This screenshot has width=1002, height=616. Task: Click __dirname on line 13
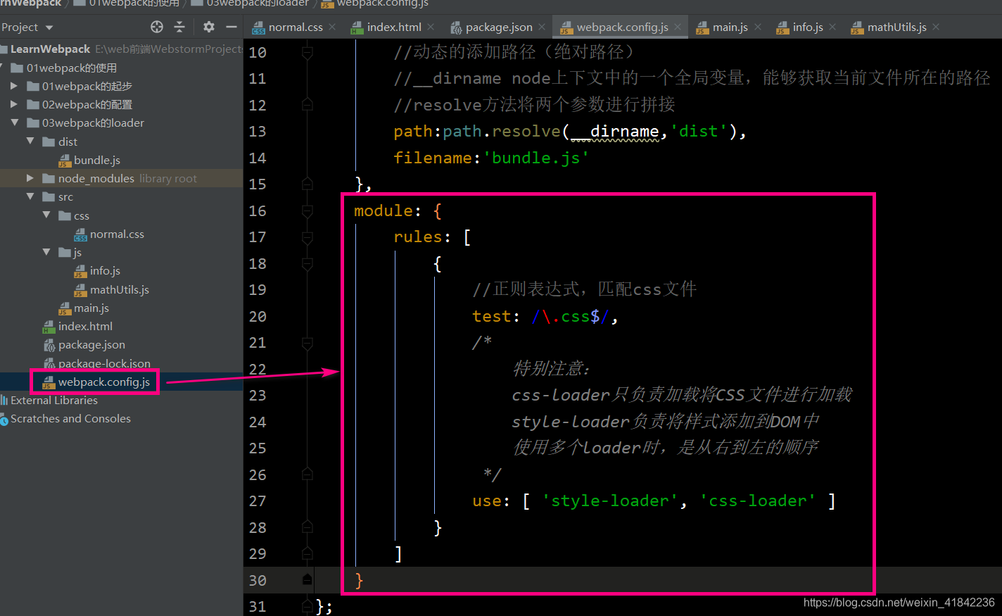(x=614, y=132)
